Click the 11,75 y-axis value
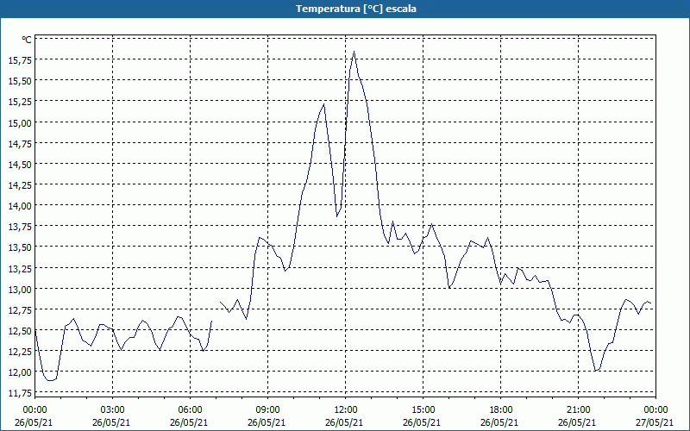This screenshot has height=431, width=690. point(20,393)
